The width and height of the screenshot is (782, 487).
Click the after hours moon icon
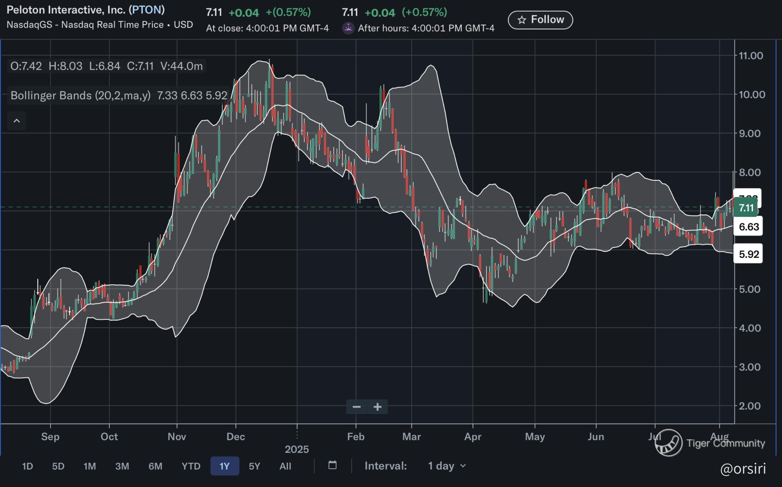348,28
